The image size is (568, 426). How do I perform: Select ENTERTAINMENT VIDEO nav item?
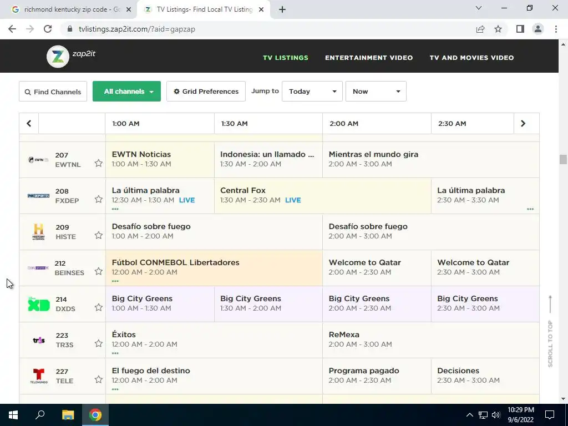369,58
